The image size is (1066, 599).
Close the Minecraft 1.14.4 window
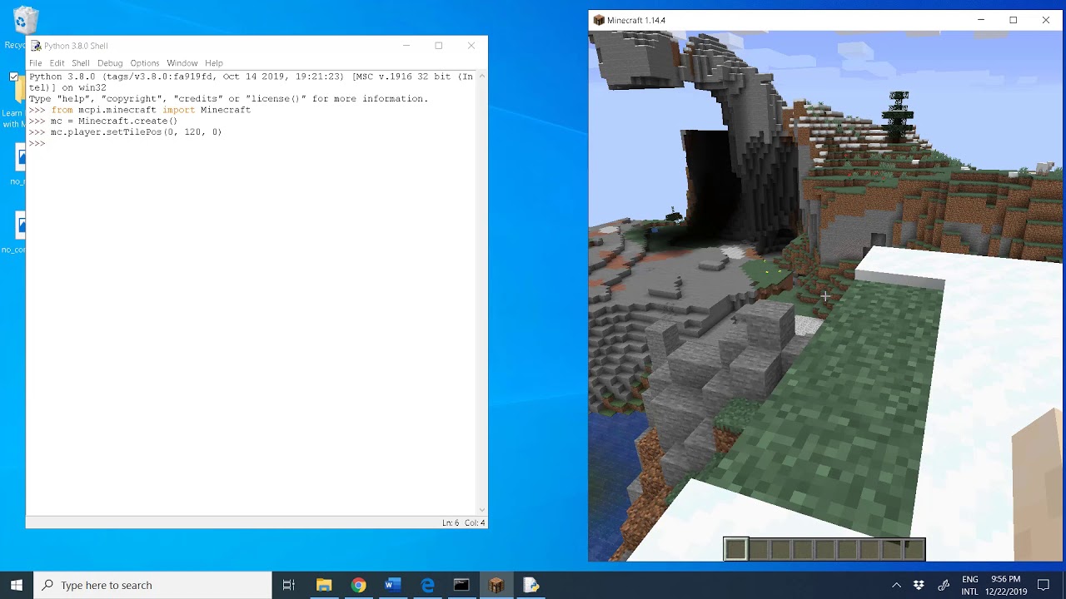point(1046,20)
